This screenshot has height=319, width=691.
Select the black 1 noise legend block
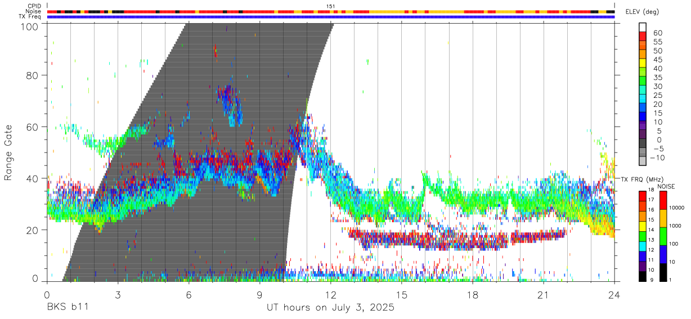[663, 272]
